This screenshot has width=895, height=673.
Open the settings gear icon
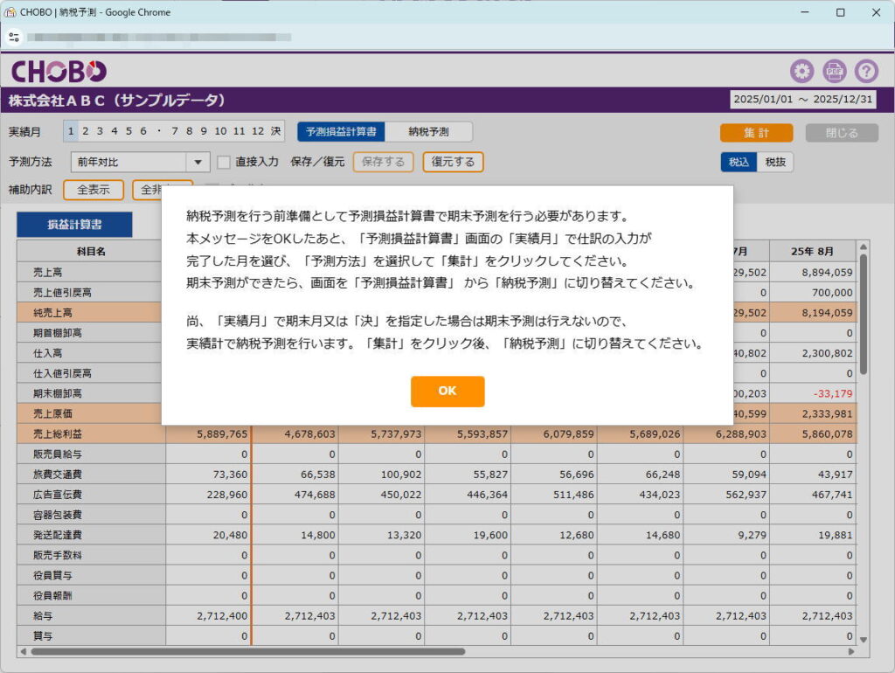point(802,72)
